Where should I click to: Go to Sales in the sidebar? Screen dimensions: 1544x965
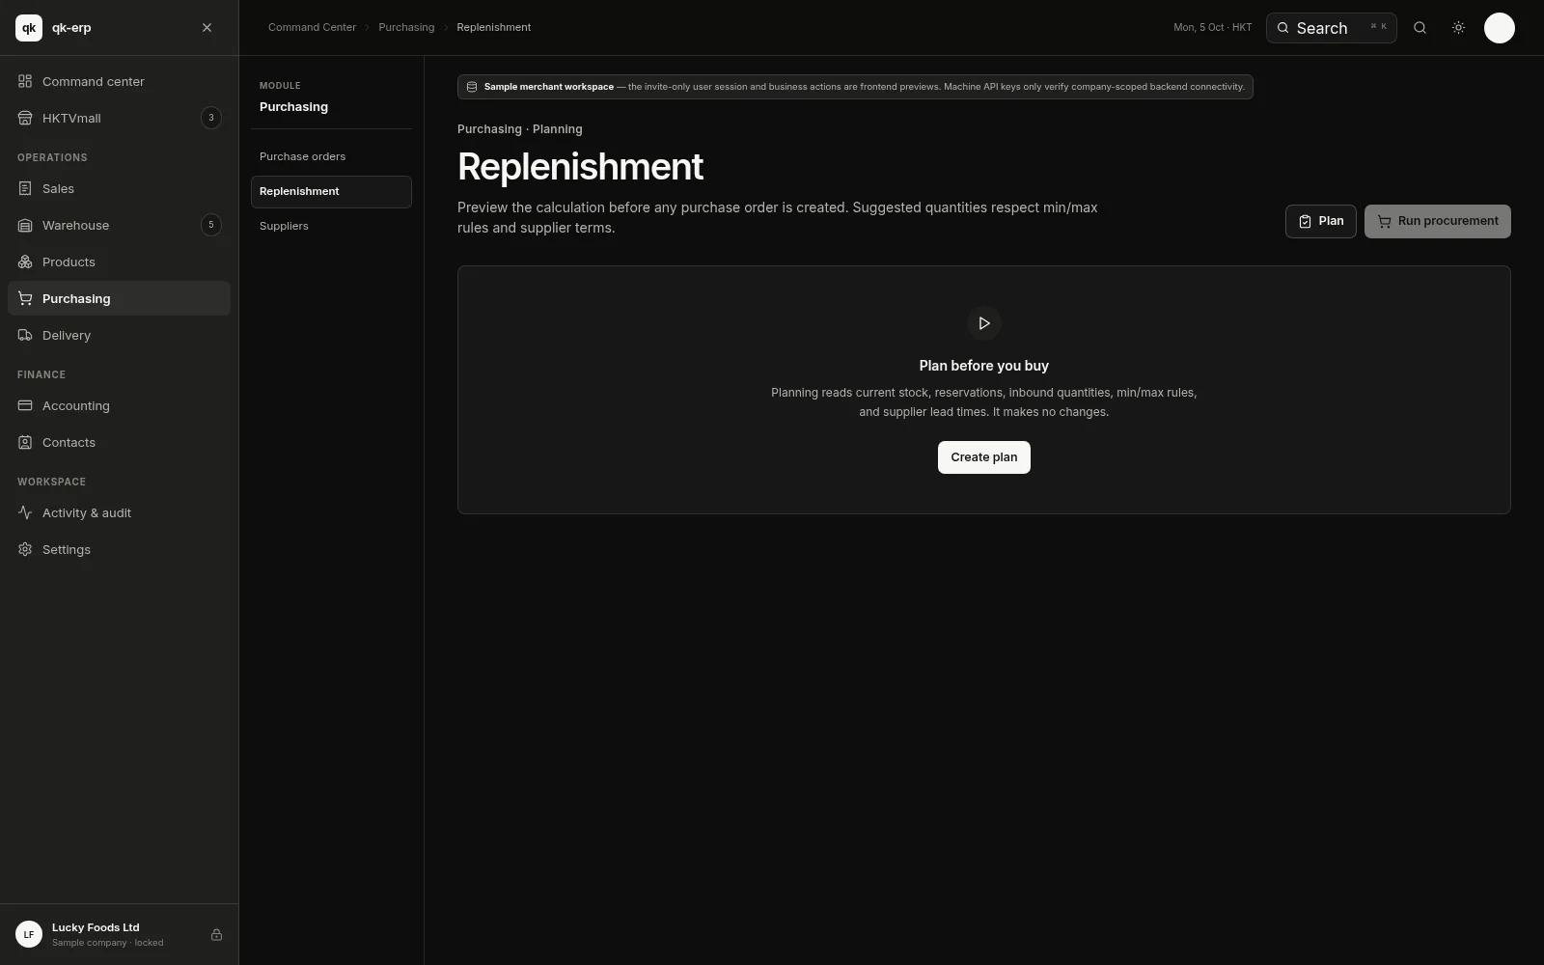(119, 188)
